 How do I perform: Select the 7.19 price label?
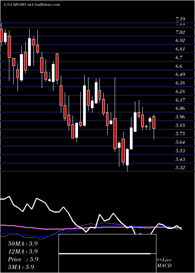coord(181,19)
